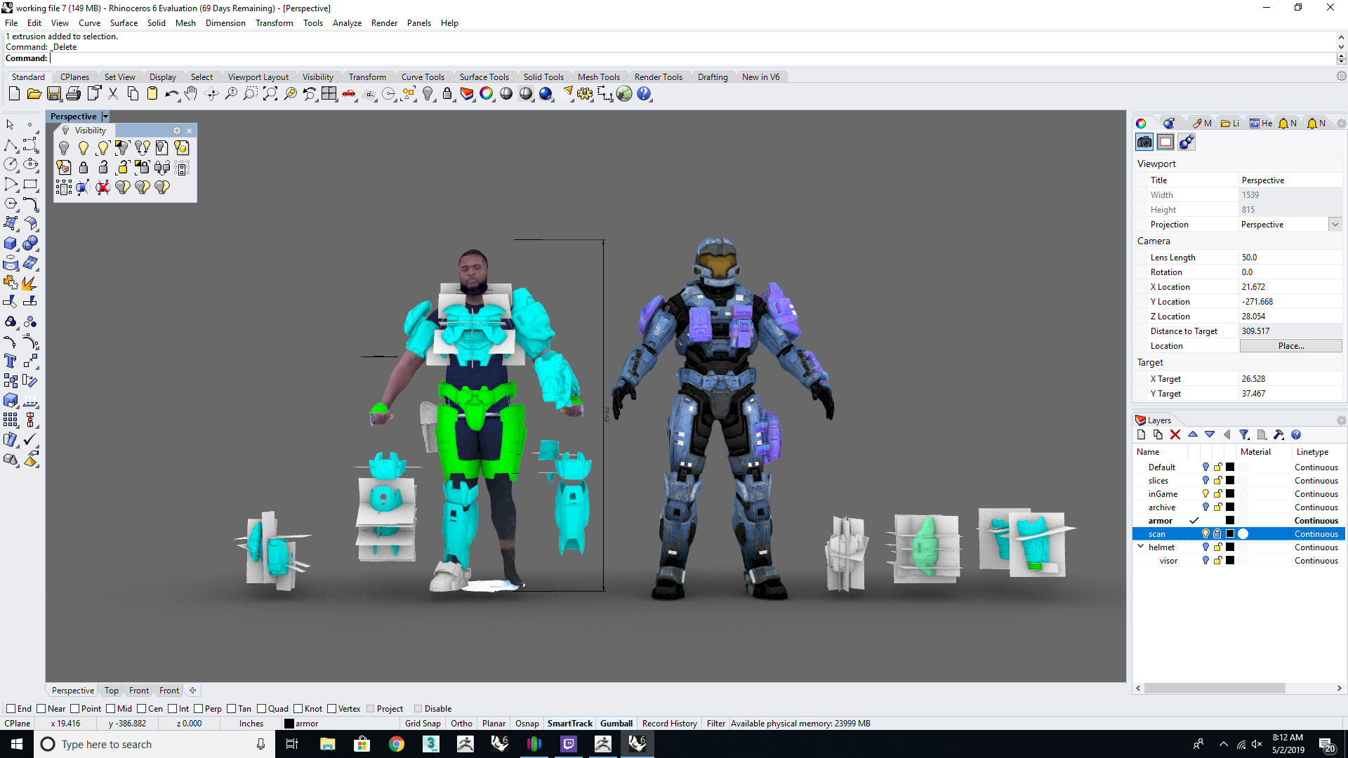This screenshot has width=1348, height=758.
Task: Click the Pan view hand icon
Action: (x=191, y=94)
